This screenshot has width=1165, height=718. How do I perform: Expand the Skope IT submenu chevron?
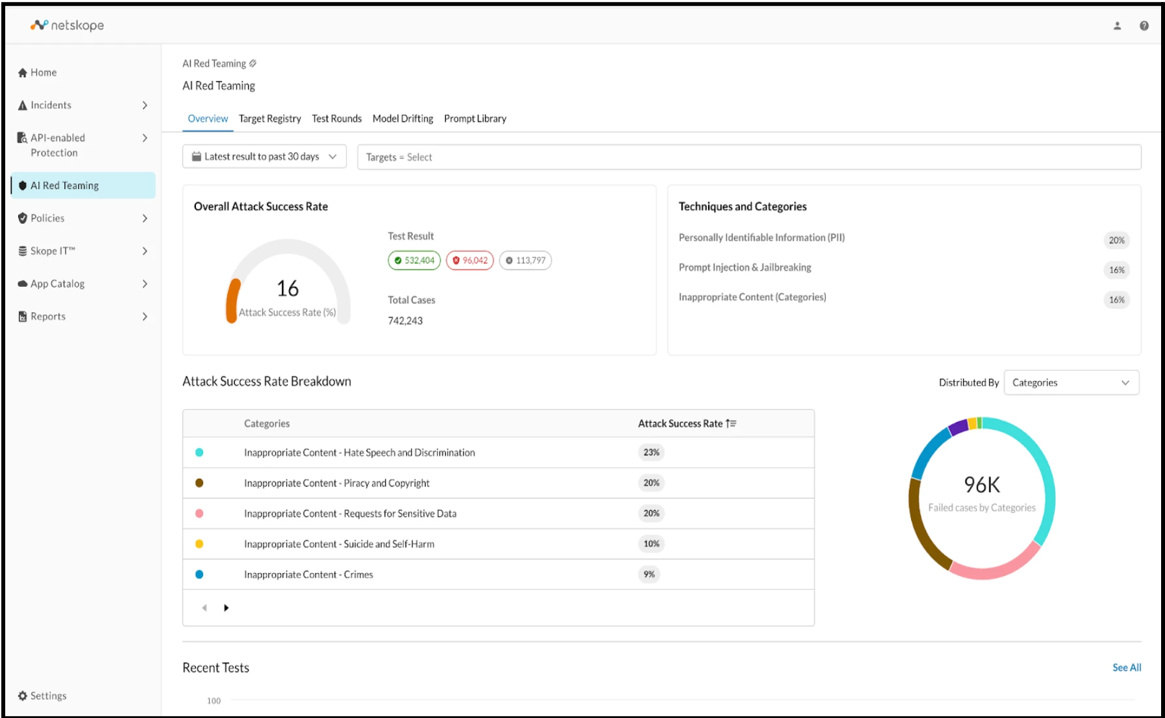click(144, 251)
